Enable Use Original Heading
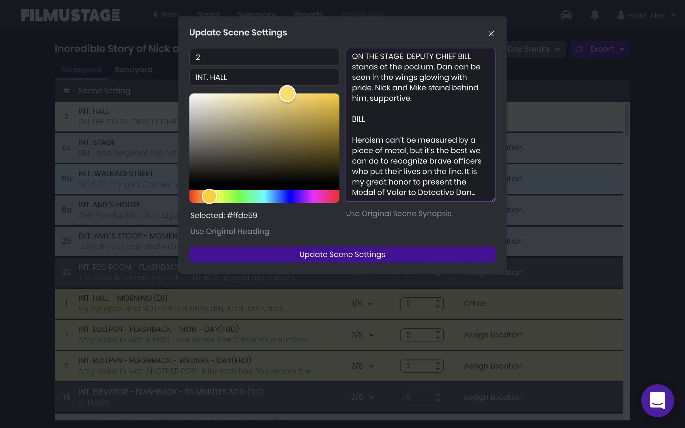 pos(230,231)
